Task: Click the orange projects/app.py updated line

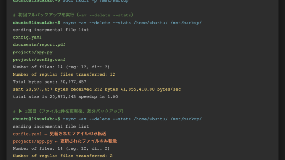Action: tap(65, 141)
